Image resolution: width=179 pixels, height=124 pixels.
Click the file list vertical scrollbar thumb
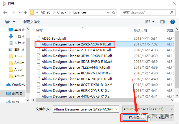[177, 60]
